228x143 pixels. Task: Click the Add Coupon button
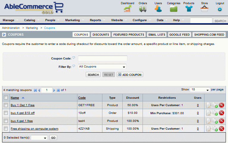point(130,75)
